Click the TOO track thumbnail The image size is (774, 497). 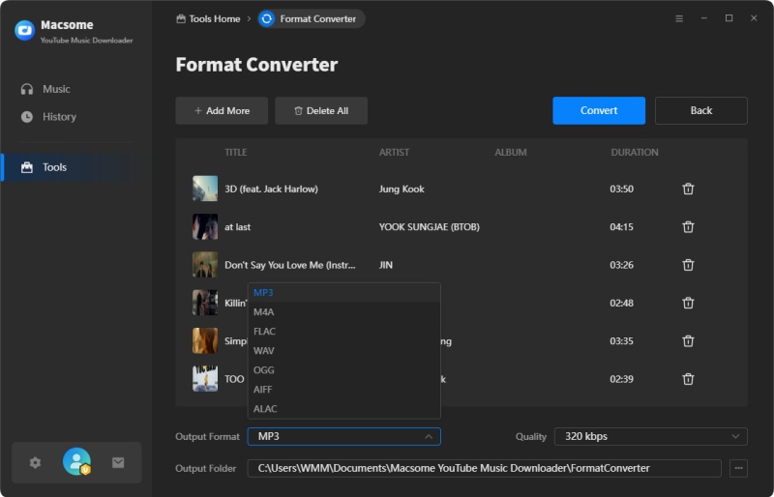click(x=205, y=378)
